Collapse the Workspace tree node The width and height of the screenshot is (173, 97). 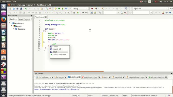(x=10, y=23)
